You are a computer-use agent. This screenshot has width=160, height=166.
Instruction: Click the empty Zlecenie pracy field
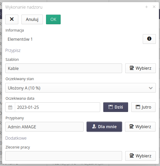pos(64,156)
